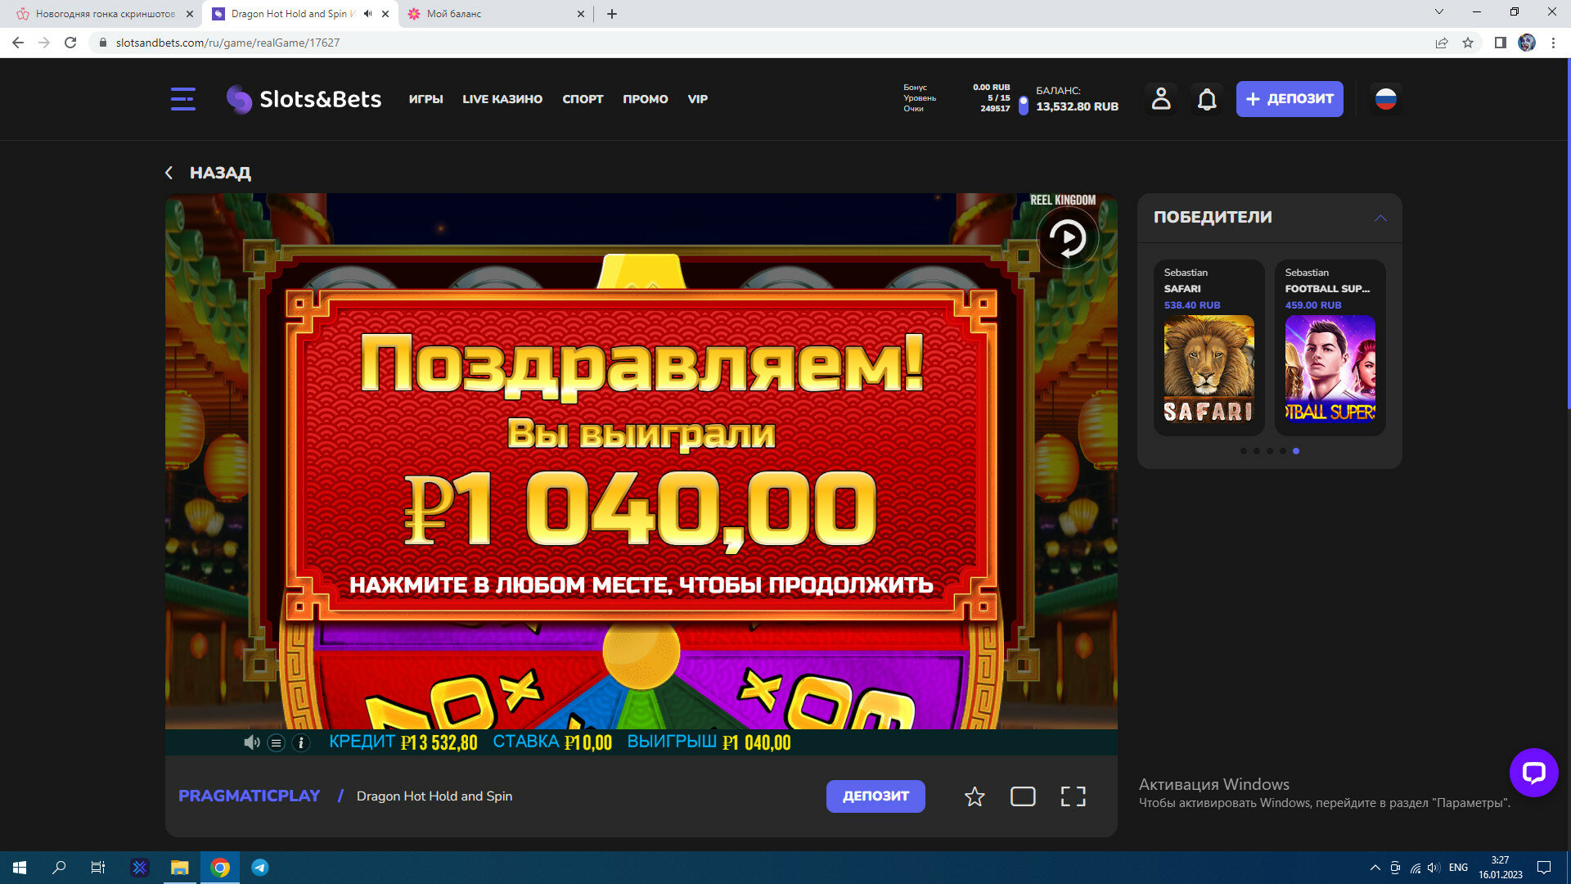Select last winners carousel dot
The image size is (1571, 884).
[x=1296, y=451]
